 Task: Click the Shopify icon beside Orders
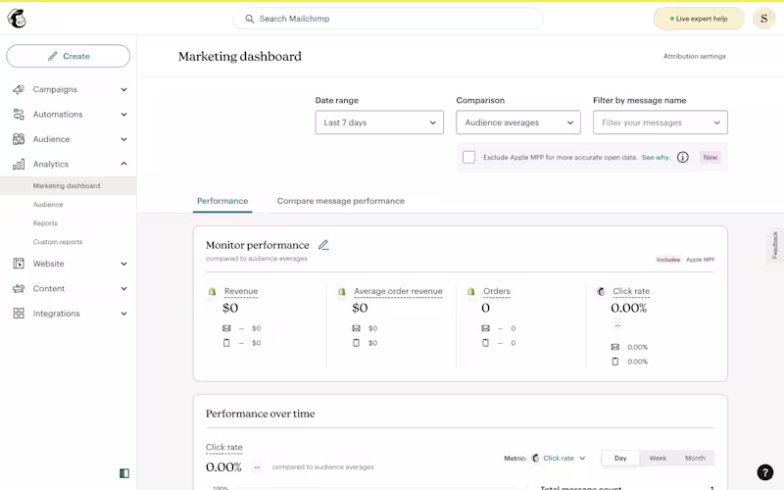[x=471, y=291]
